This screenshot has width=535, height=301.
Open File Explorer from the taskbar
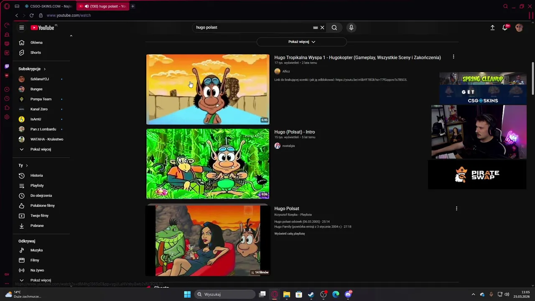286,294
